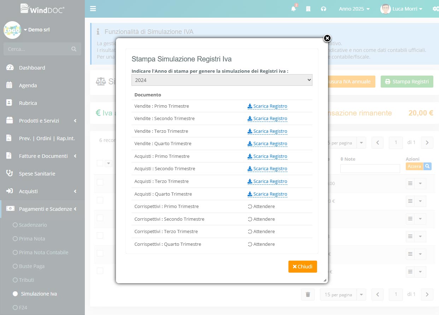The width and height of the screenshot is (439, 315).
Task: Open Dashboard from the sidebar
Action: pyautogui.click(x=32, y=68)
